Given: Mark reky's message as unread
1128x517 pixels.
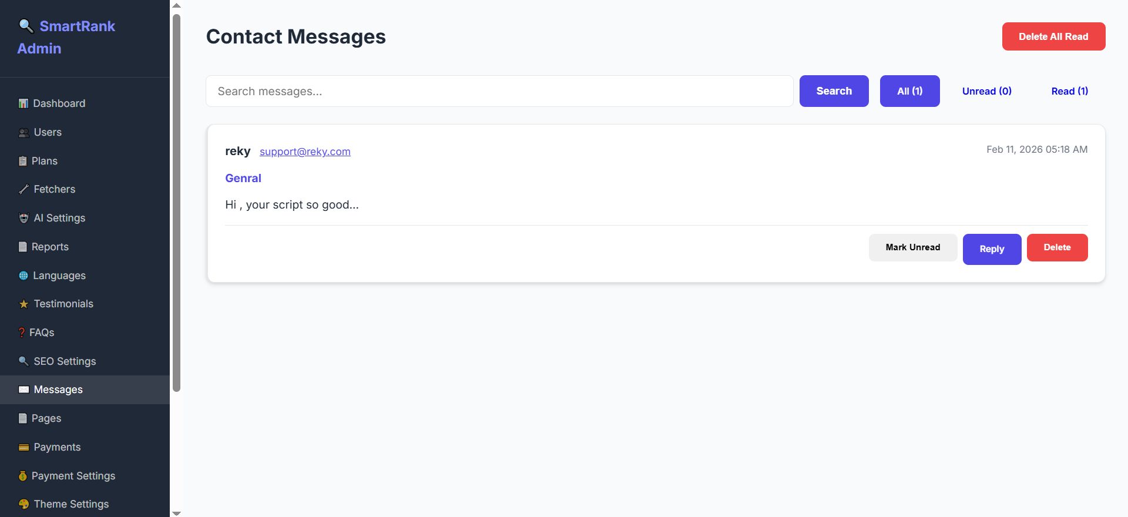Looking at the screenshot, I should 912,247.
